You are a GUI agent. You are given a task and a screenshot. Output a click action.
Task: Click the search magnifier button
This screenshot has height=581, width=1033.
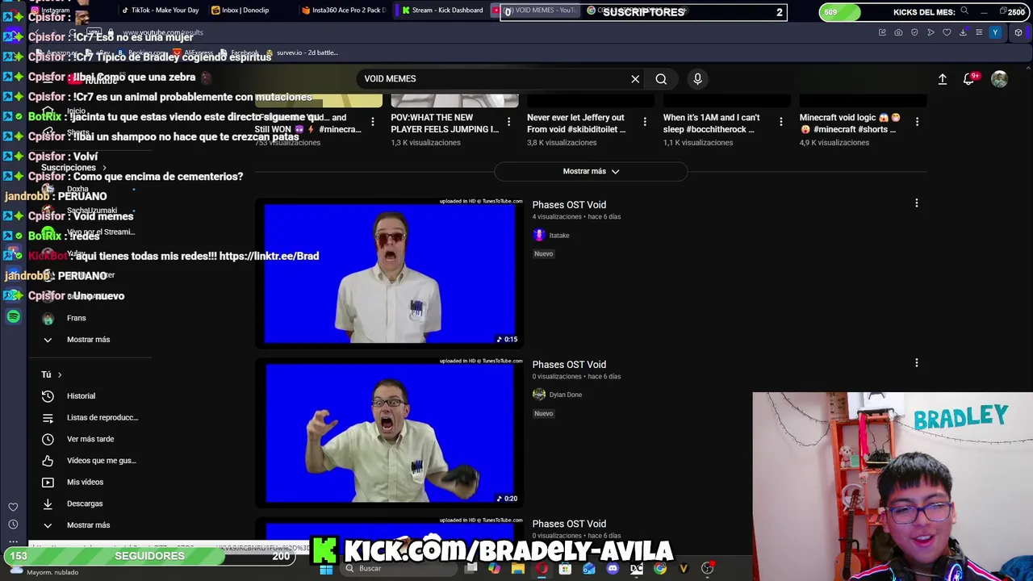pyautogui.click(x=661, y=79)
